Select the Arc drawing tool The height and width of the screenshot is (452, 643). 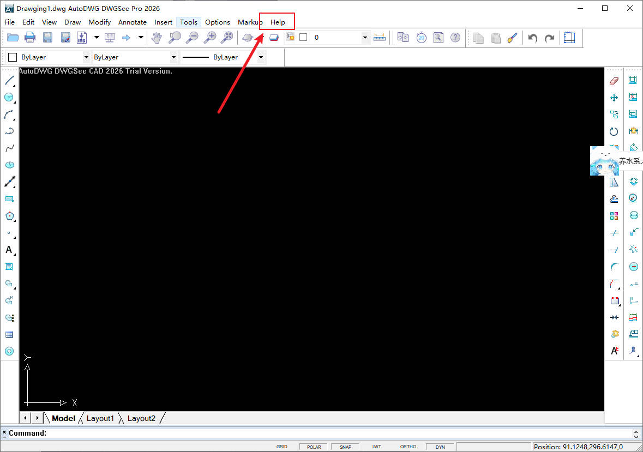point(9,114)
